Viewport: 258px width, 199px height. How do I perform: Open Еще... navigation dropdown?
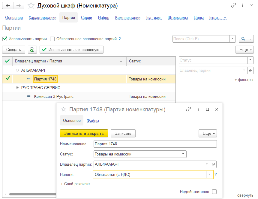coord(218,17)
